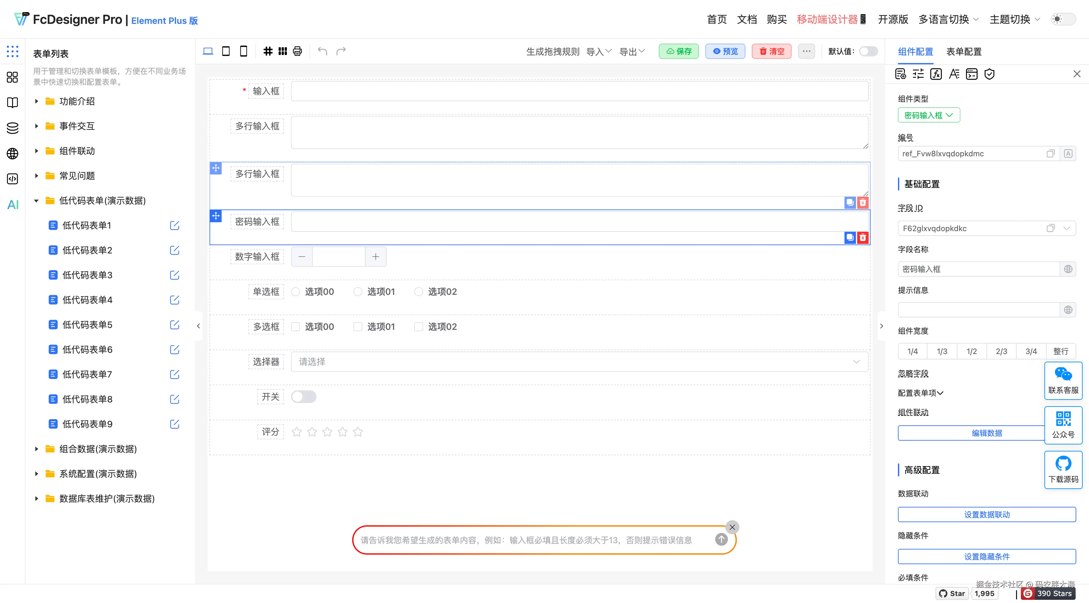Click the AI form generation prompt input

[533, 540]
